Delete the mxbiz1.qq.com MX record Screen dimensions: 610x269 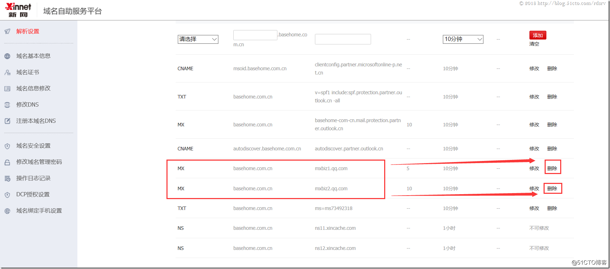[x=552, y=168]
